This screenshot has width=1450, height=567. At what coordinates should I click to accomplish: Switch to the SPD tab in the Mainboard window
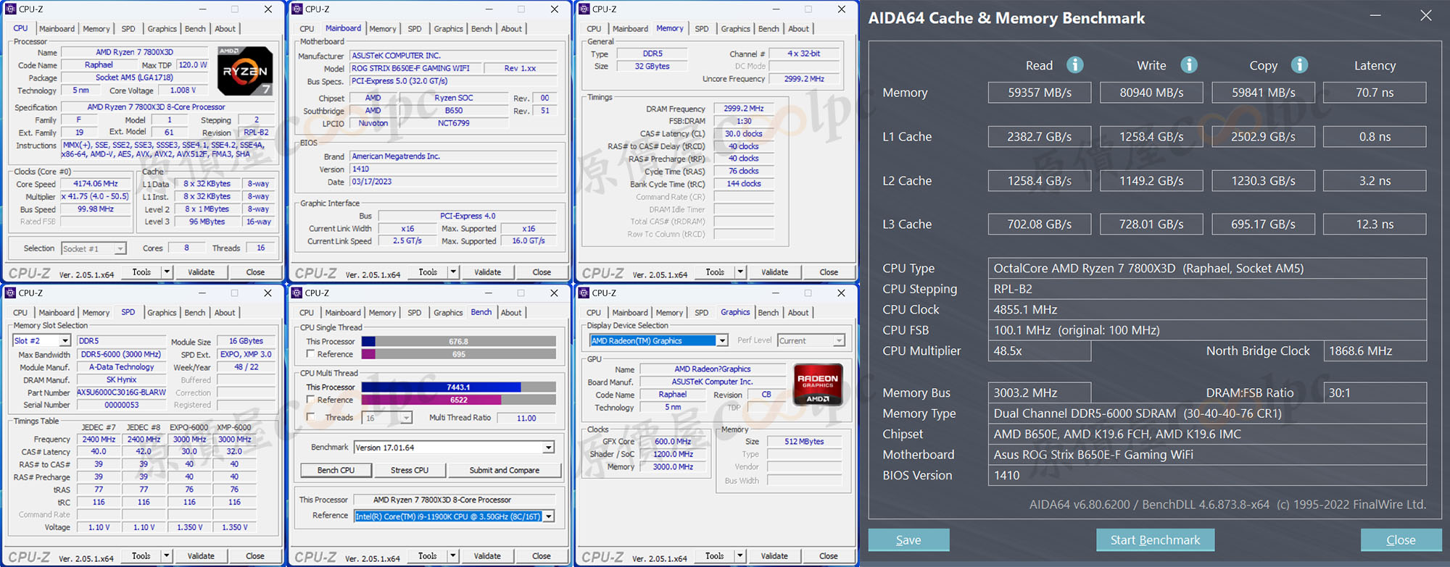point(415,29)
